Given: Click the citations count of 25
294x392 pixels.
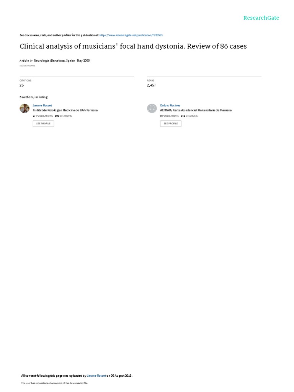Looking at the screenshot, I should (x=22, y=85).
